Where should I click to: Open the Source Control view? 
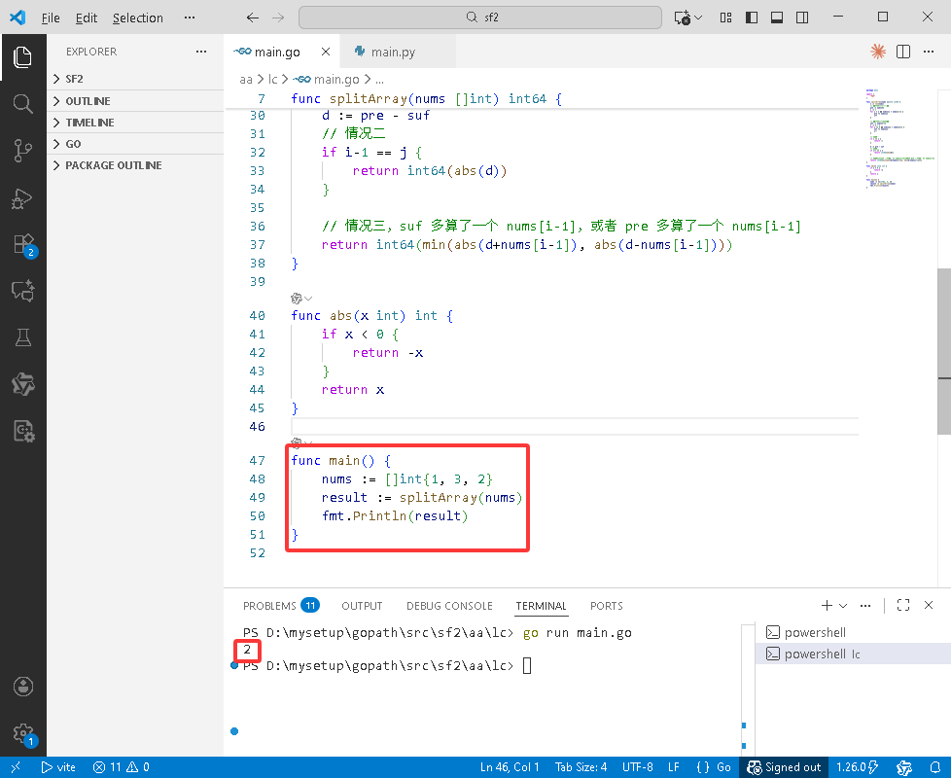pos(22,151)
